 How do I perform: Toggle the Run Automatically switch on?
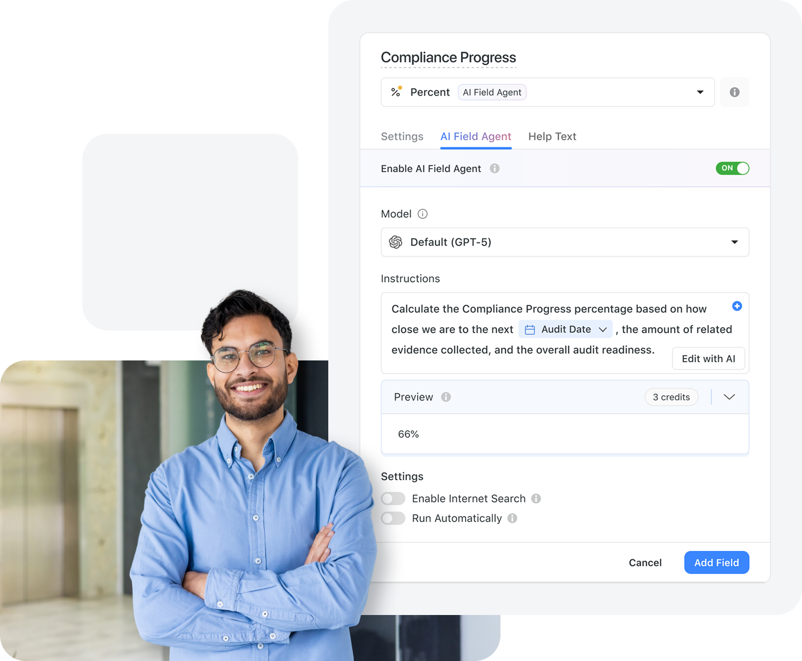(x=393, y=518)
